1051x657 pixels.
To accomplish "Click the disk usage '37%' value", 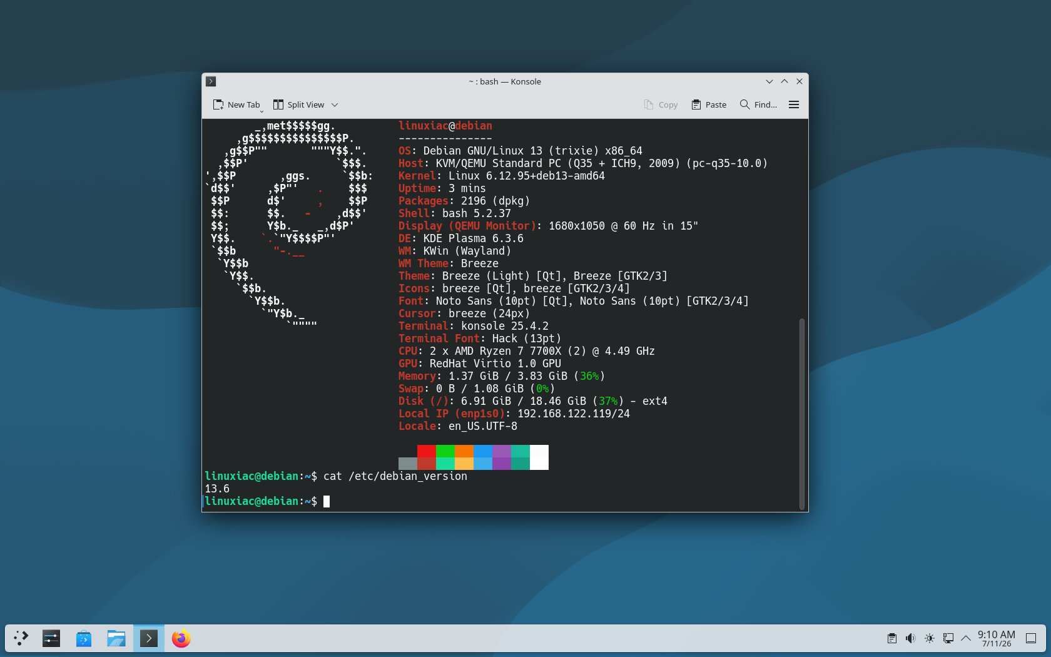I will 608,401.
